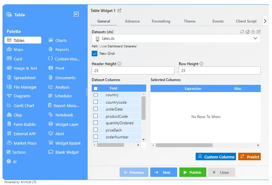Edit the selected dataset pencil icon
Viewport: 272px width, 185px height.
259,32
